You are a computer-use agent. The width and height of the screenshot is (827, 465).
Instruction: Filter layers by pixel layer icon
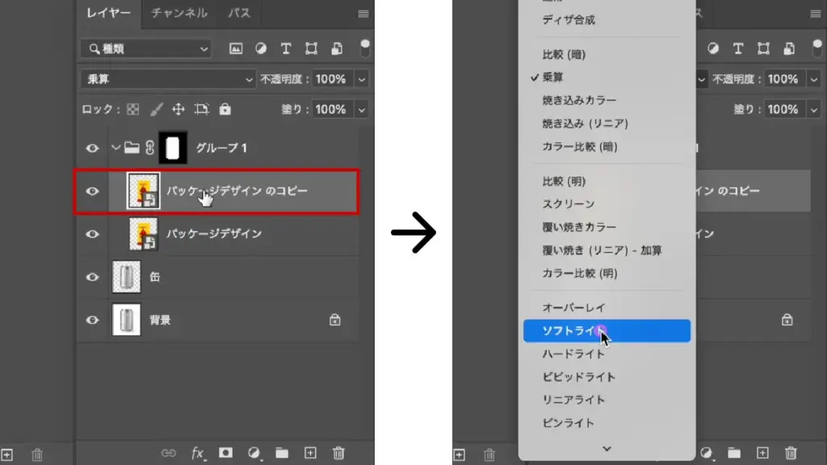tap(236, 48)
